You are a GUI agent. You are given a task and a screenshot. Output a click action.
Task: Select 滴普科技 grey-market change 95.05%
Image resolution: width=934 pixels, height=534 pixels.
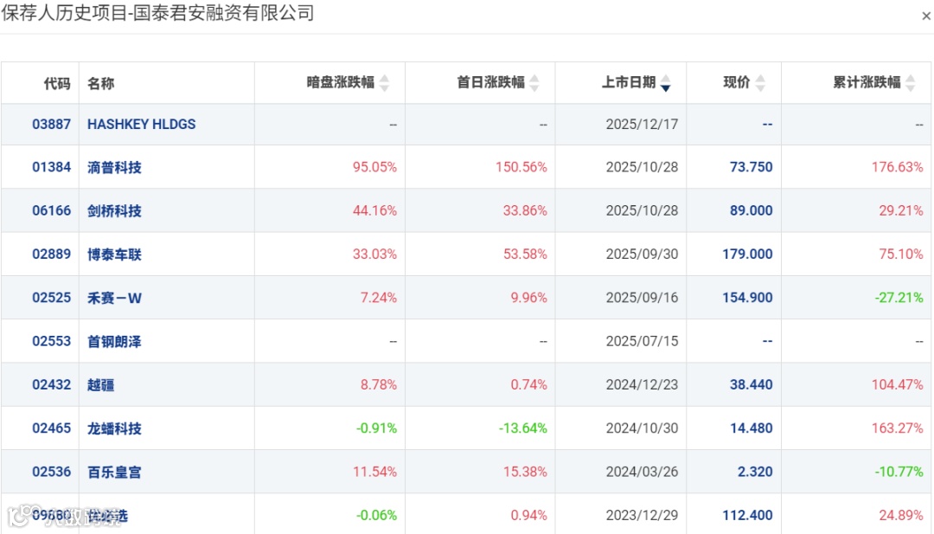click(374, 167)
